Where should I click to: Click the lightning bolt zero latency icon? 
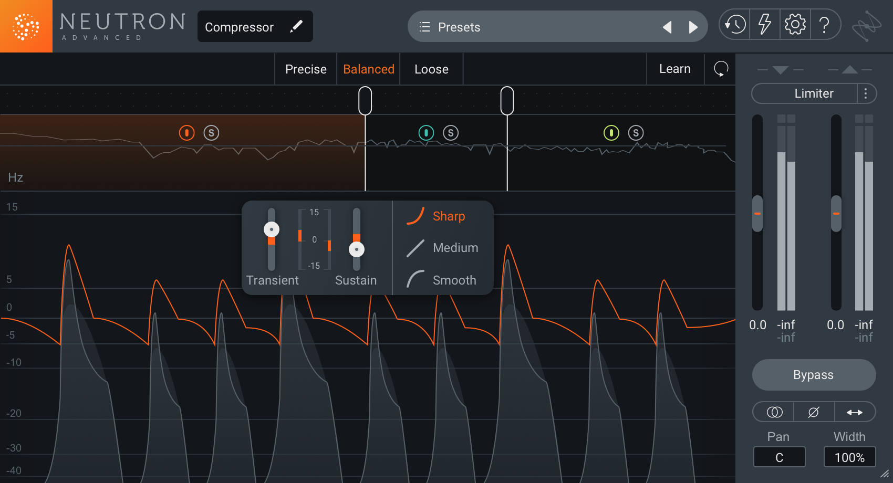(764, 25)
